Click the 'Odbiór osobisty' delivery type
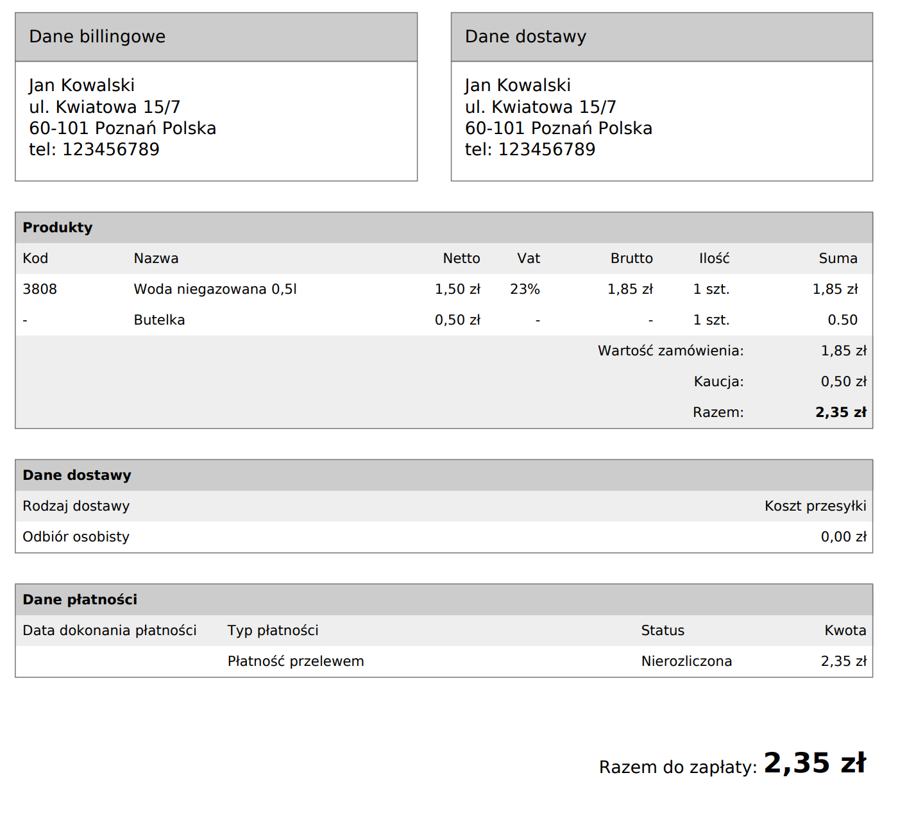Viewport: 907px width, 825px height. click(x=76, y=537)
